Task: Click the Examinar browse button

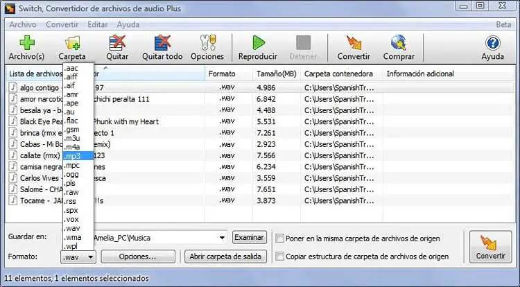Action: tap(250, 237)
